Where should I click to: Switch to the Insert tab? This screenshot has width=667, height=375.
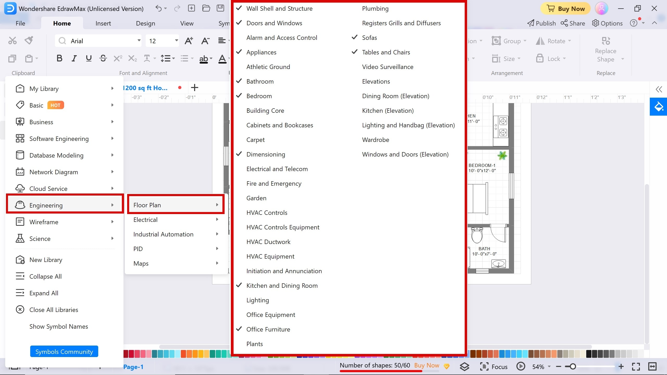[103, 23]
